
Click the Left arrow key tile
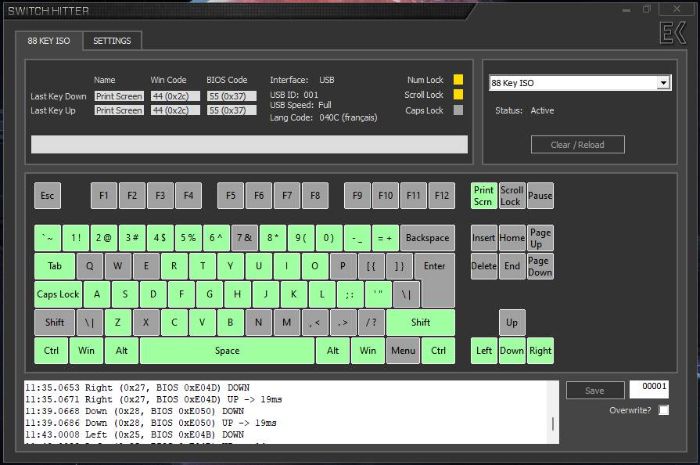(x=484, y=351)
